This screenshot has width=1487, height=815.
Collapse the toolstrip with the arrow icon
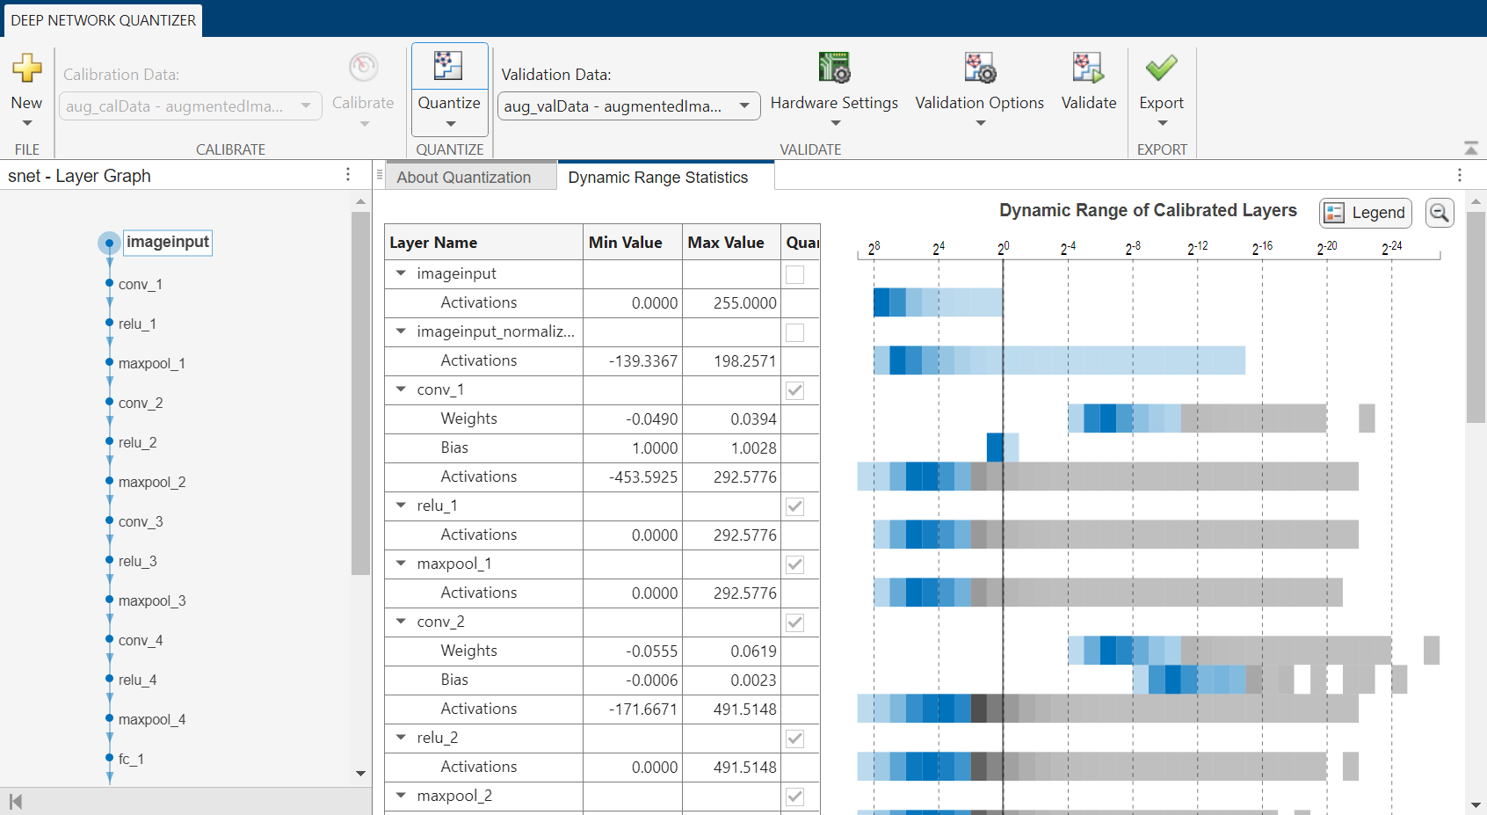1471,148
